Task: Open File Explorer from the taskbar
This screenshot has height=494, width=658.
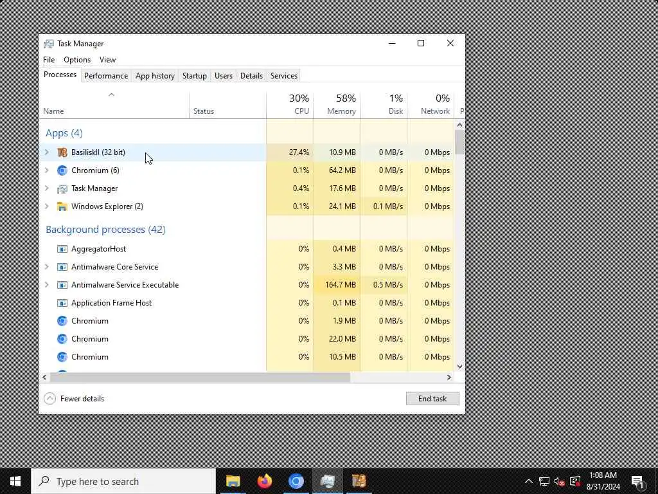Action: tap(233, 481)
